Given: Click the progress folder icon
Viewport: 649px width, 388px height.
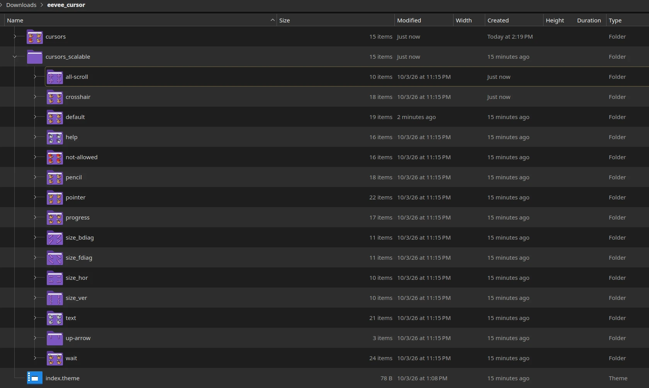Looking at the screenshot, I should point(55,218).
